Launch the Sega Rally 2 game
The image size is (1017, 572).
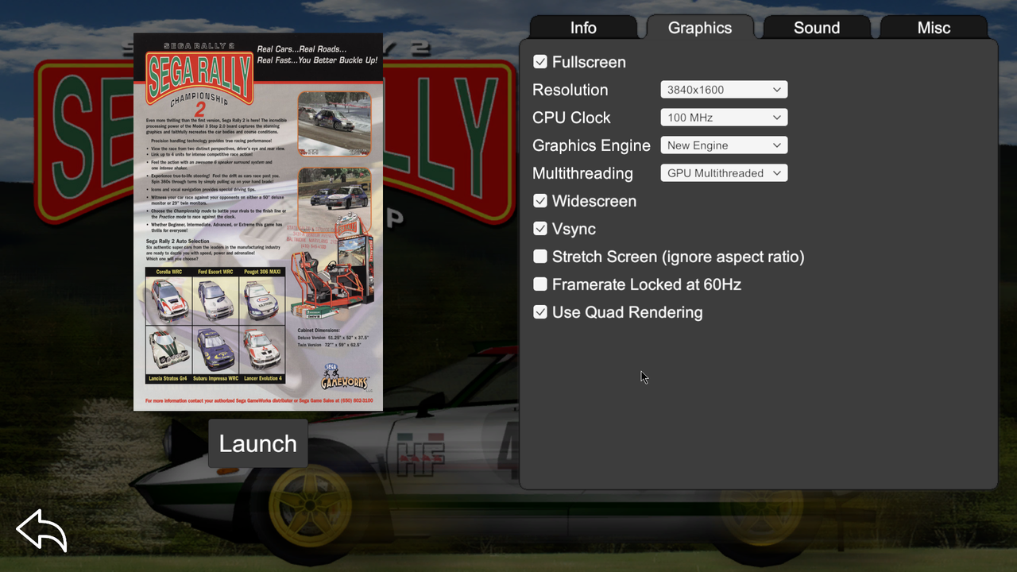(x=257, y=443)
